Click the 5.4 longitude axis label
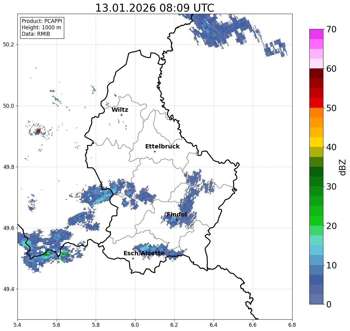 click(x=17, y=325)
